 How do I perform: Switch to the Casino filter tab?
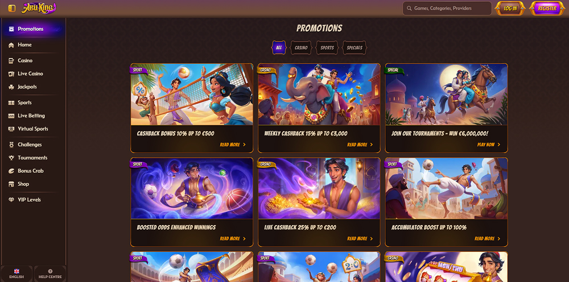[301, 48]
